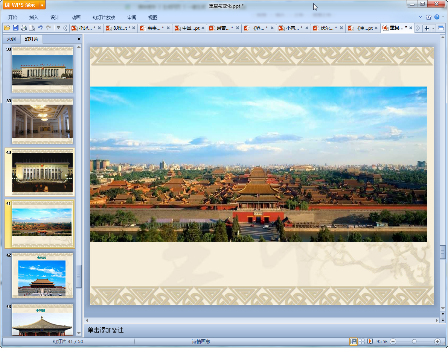Viewport: 448px width, 348px height.
Task: Start slideshow from the status bar icon
Action: [370, 341]
